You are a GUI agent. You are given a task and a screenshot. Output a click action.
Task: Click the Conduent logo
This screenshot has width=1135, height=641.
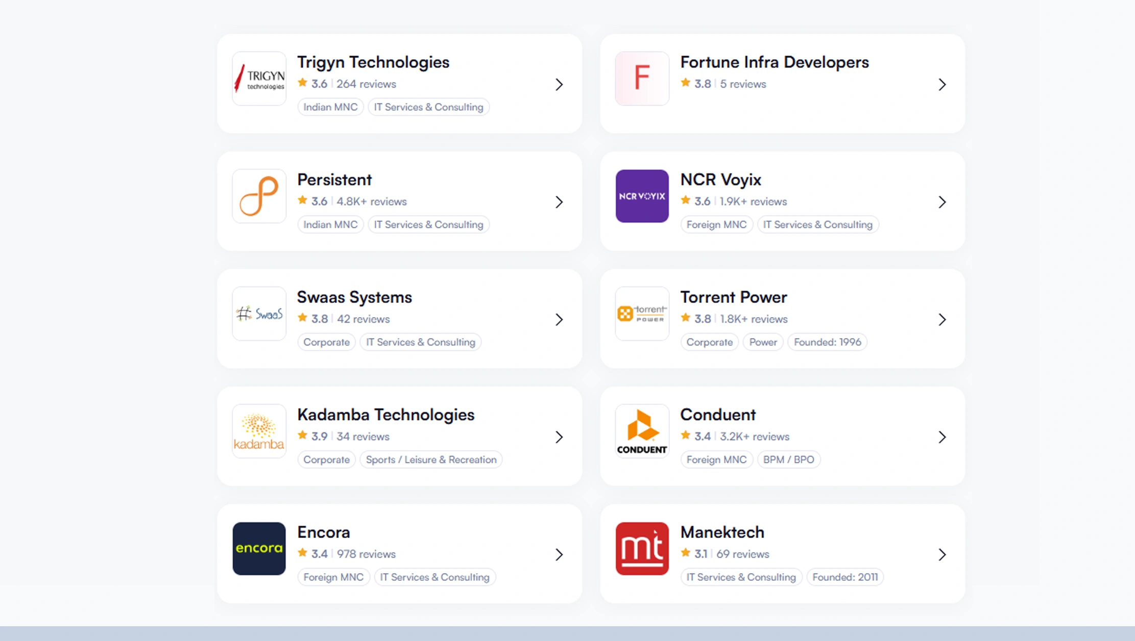[642, 431]
